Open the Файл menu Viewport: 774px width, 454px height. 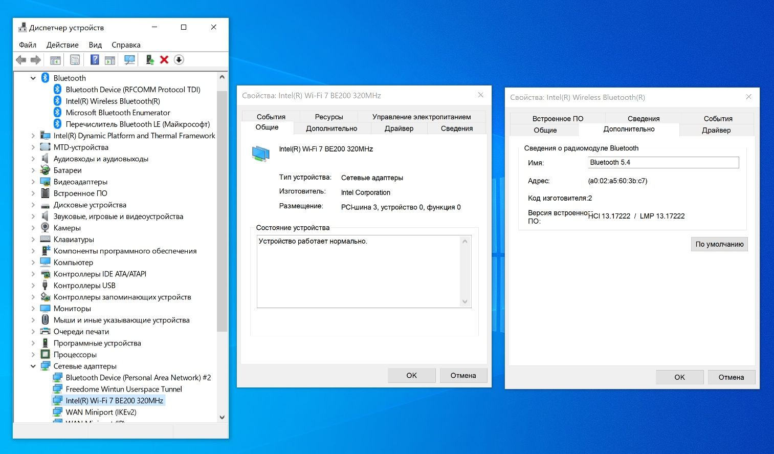[x=28, y=45]
